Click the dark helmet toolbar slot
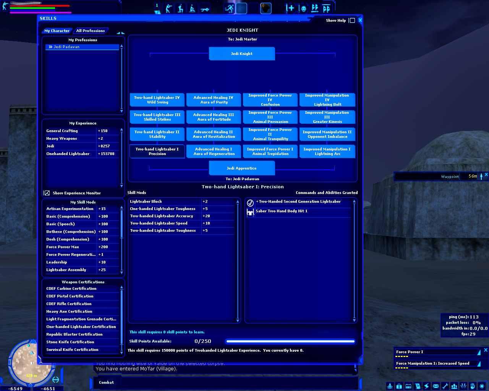The height and width of the screenshot is (391, 489). pyautogui.click(x=266, y=8)
